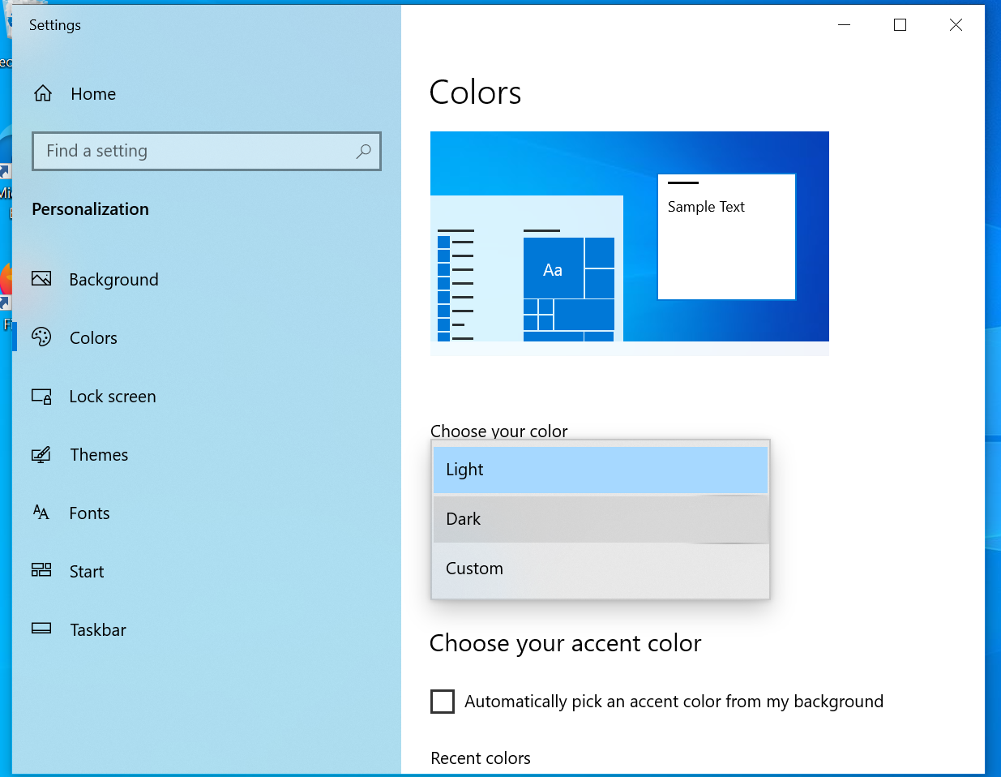
Task: Select Dark from the color dropdown
Action: click(600, 518)
